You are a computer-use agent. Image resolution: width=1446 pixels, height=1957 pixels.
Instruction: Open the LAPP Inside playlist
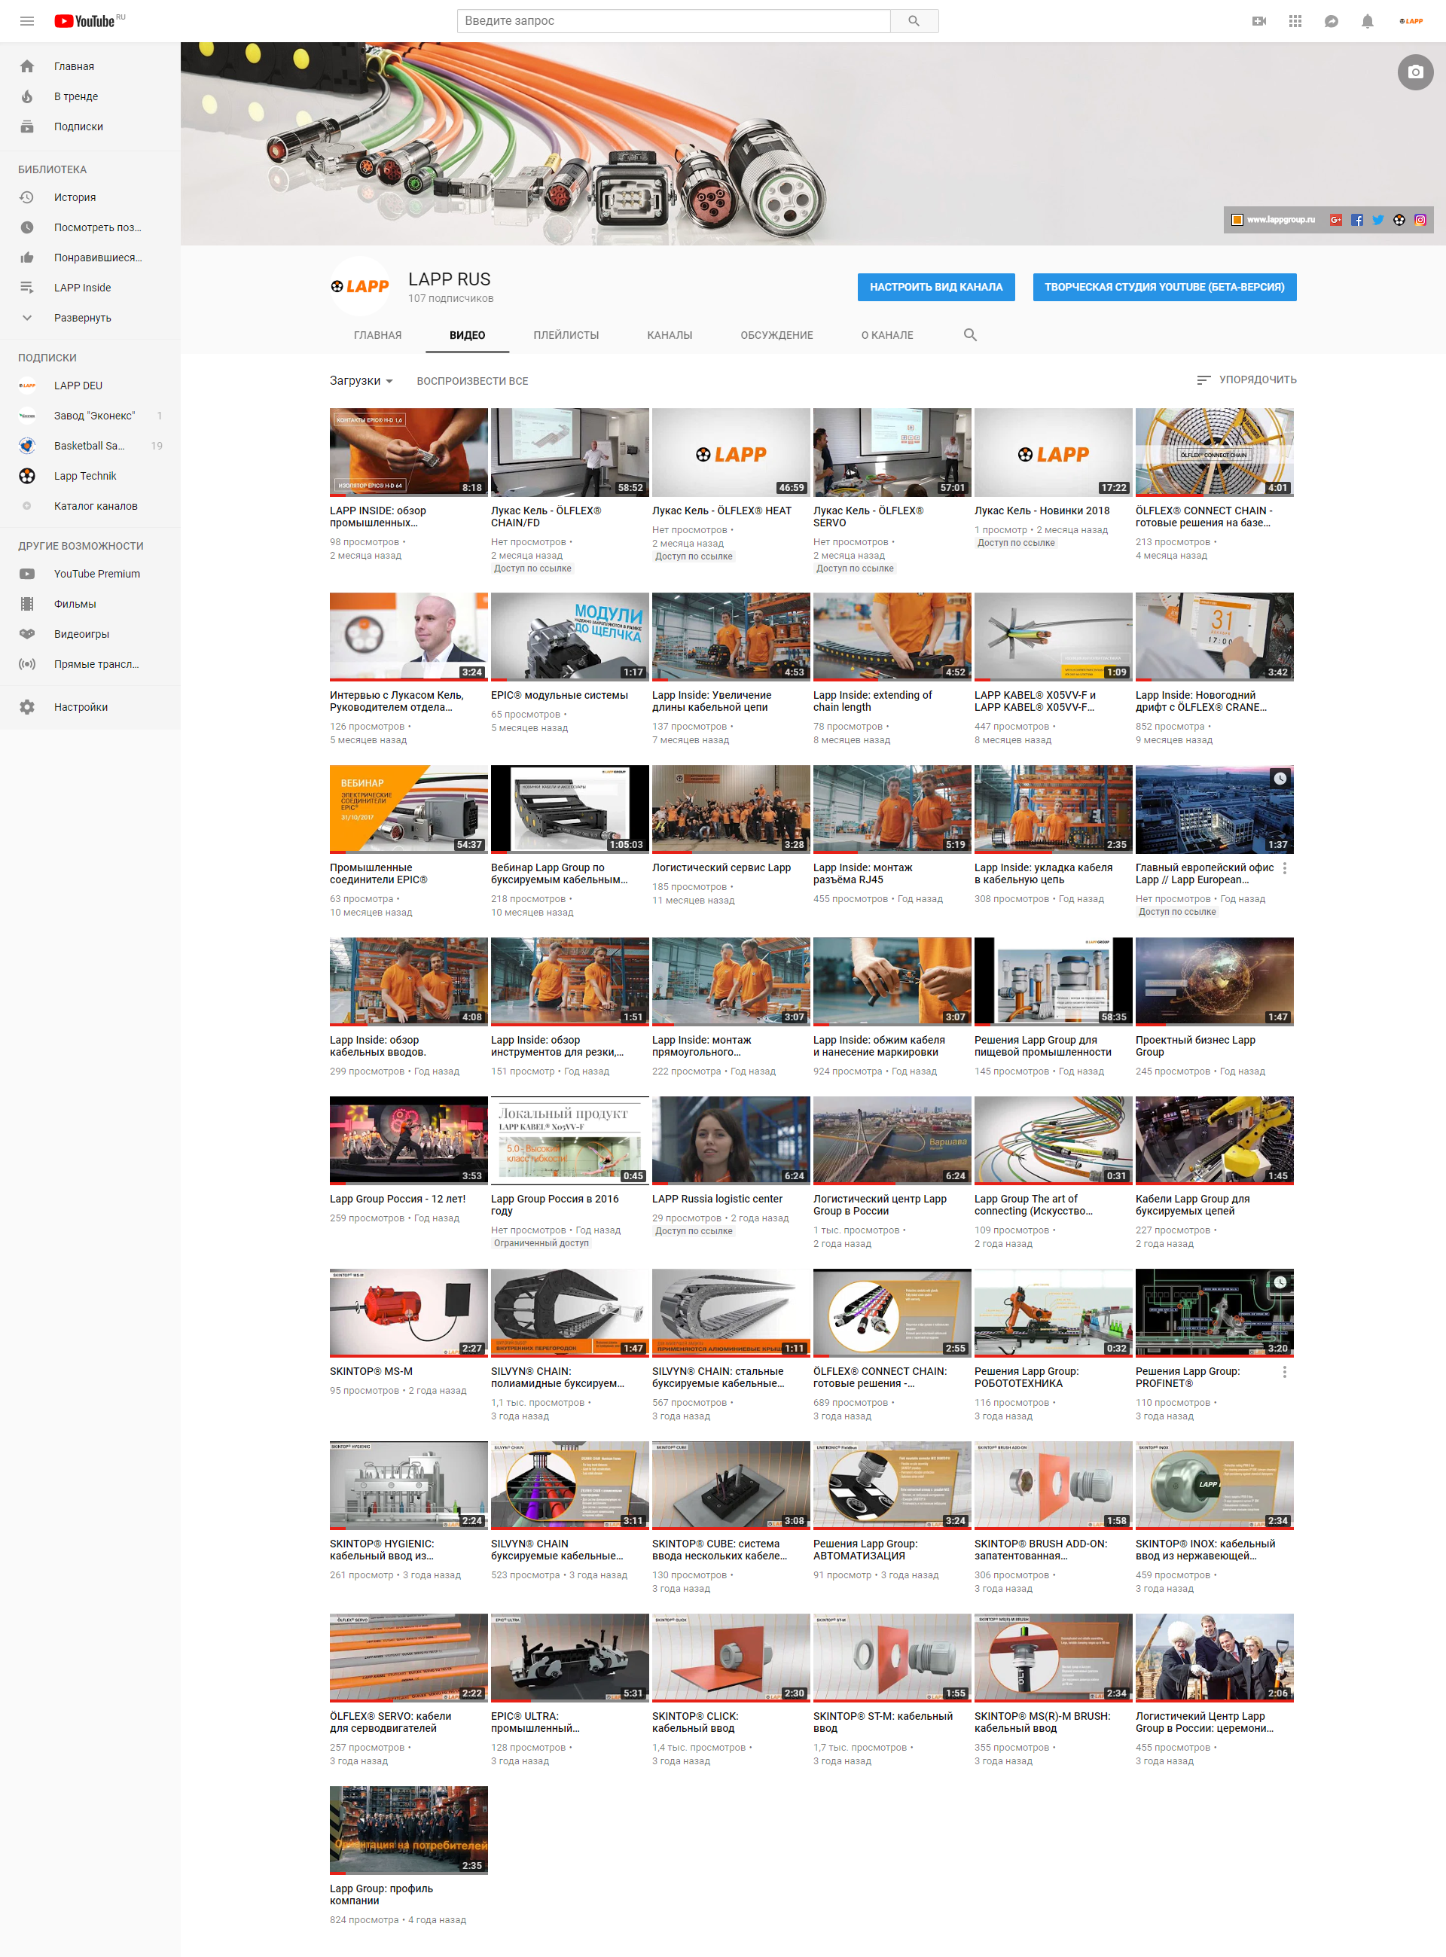click(x=90, y=288)
